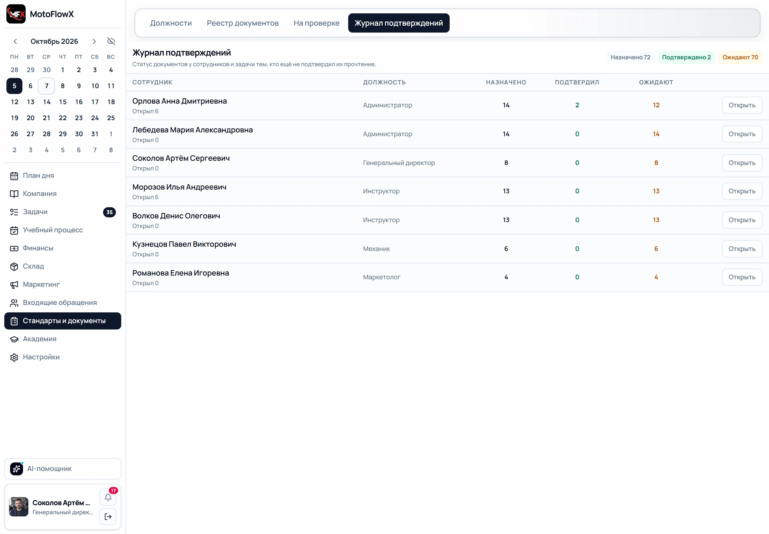Open notifications bell with 17 badge
Screen dimensions: 769x534
tap(108, 497)
